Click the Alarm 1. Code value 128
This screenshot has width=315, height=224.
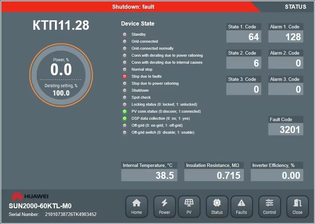pos(286,36)
